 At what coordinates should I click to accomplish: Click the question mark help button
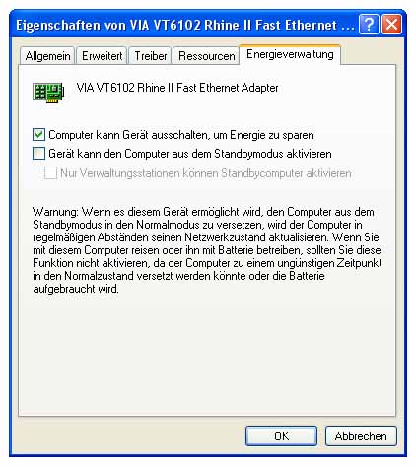pyautogui.click(x=369, y=24)
